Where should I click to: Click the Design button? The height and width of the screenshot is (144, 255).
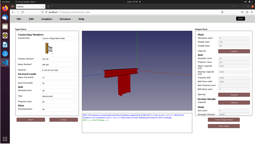pos(64,120)
